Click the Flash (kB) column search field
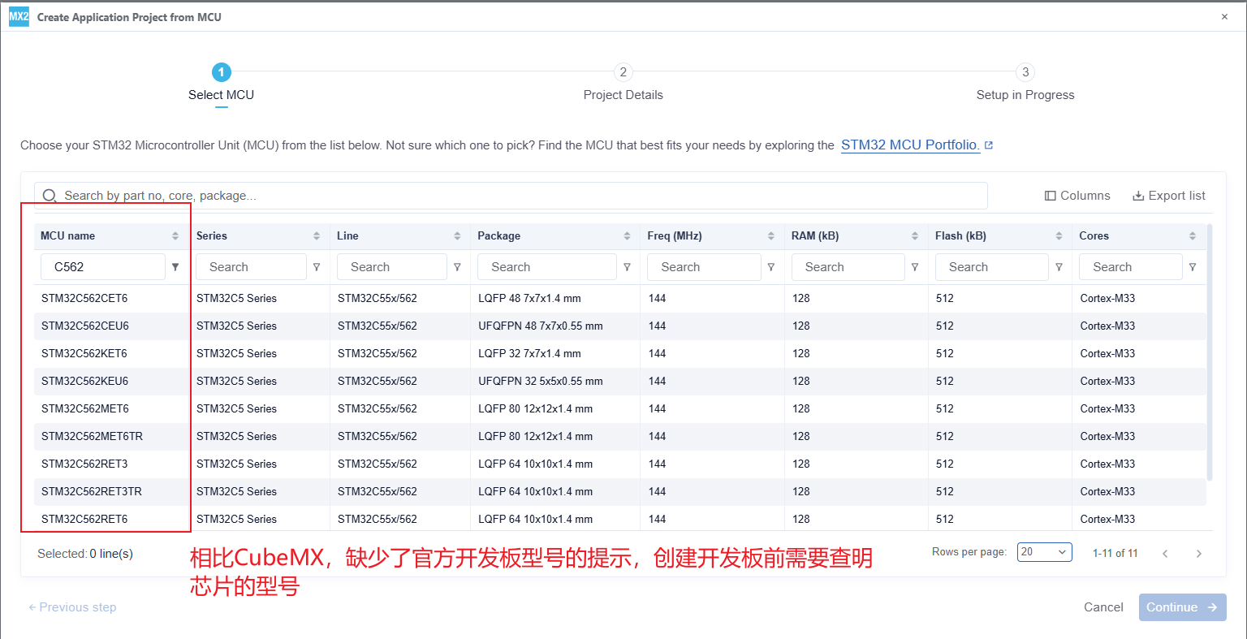 pyautogui.click(x=992, y=267)
